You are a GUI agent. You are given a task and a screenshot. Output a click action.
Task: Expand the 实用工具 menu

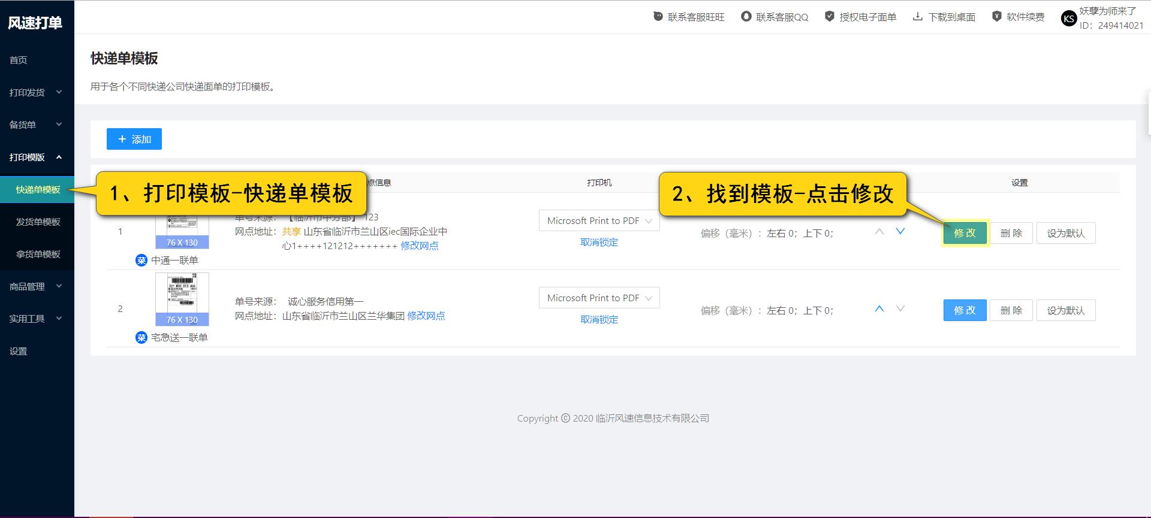[x=37, y=319]
